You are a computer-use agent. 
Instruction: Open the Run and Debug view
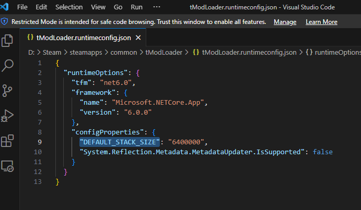click(8, 115)
